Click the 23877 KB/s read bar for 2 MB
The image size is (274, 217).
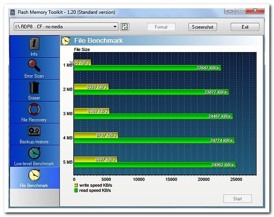152,92
